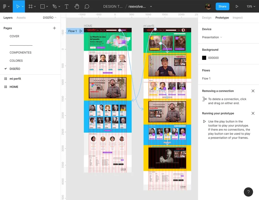Screen dimensions: 259x200
Task: Play the prototype presentation
Action: 237,6
